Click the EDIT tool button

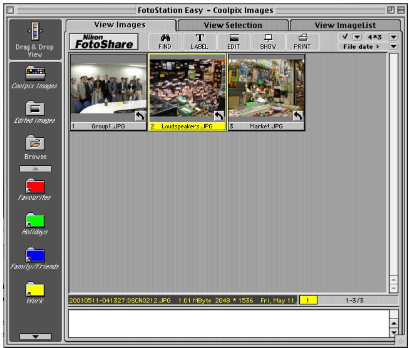pos(234,42)
